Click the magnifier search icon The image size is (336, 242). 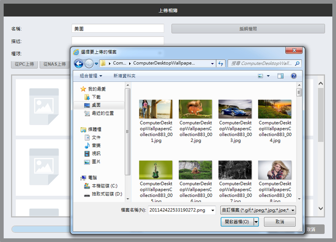(297, 63)
